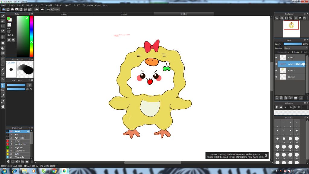Image resolution: width=309 pixels, height=174 pixels.
Task: Undock the Brush Control panel
Action: 29,80
